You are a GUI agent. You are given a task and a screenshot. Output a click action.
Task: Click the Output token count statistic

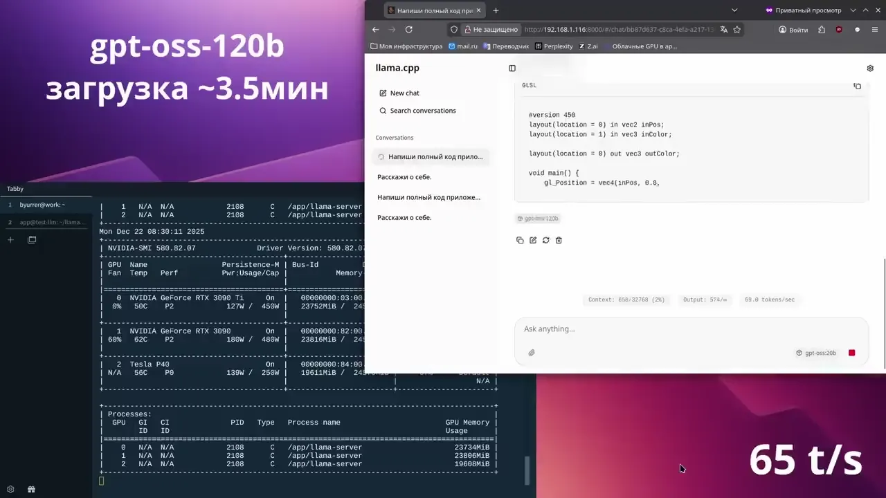(705, 300)
